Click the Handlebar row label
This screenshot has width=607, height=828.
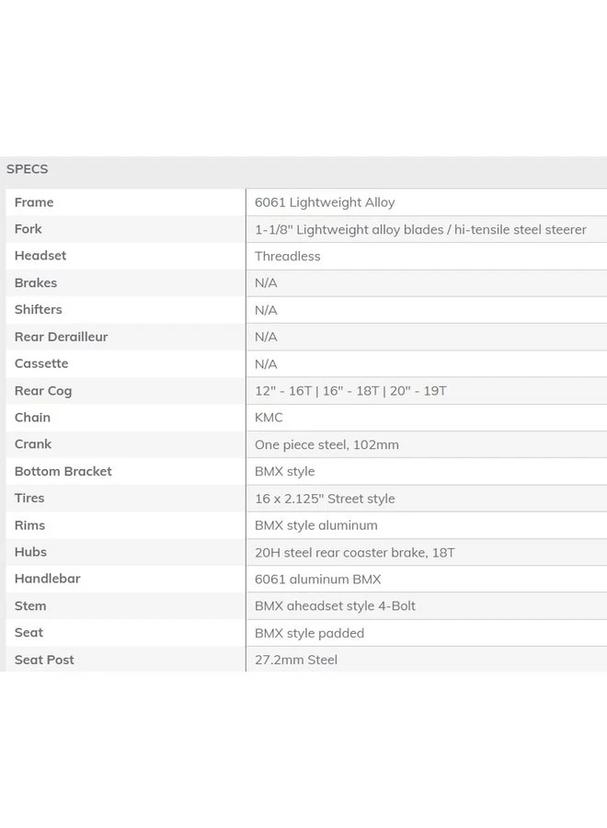pyautogui.click(x=48, y=579)
